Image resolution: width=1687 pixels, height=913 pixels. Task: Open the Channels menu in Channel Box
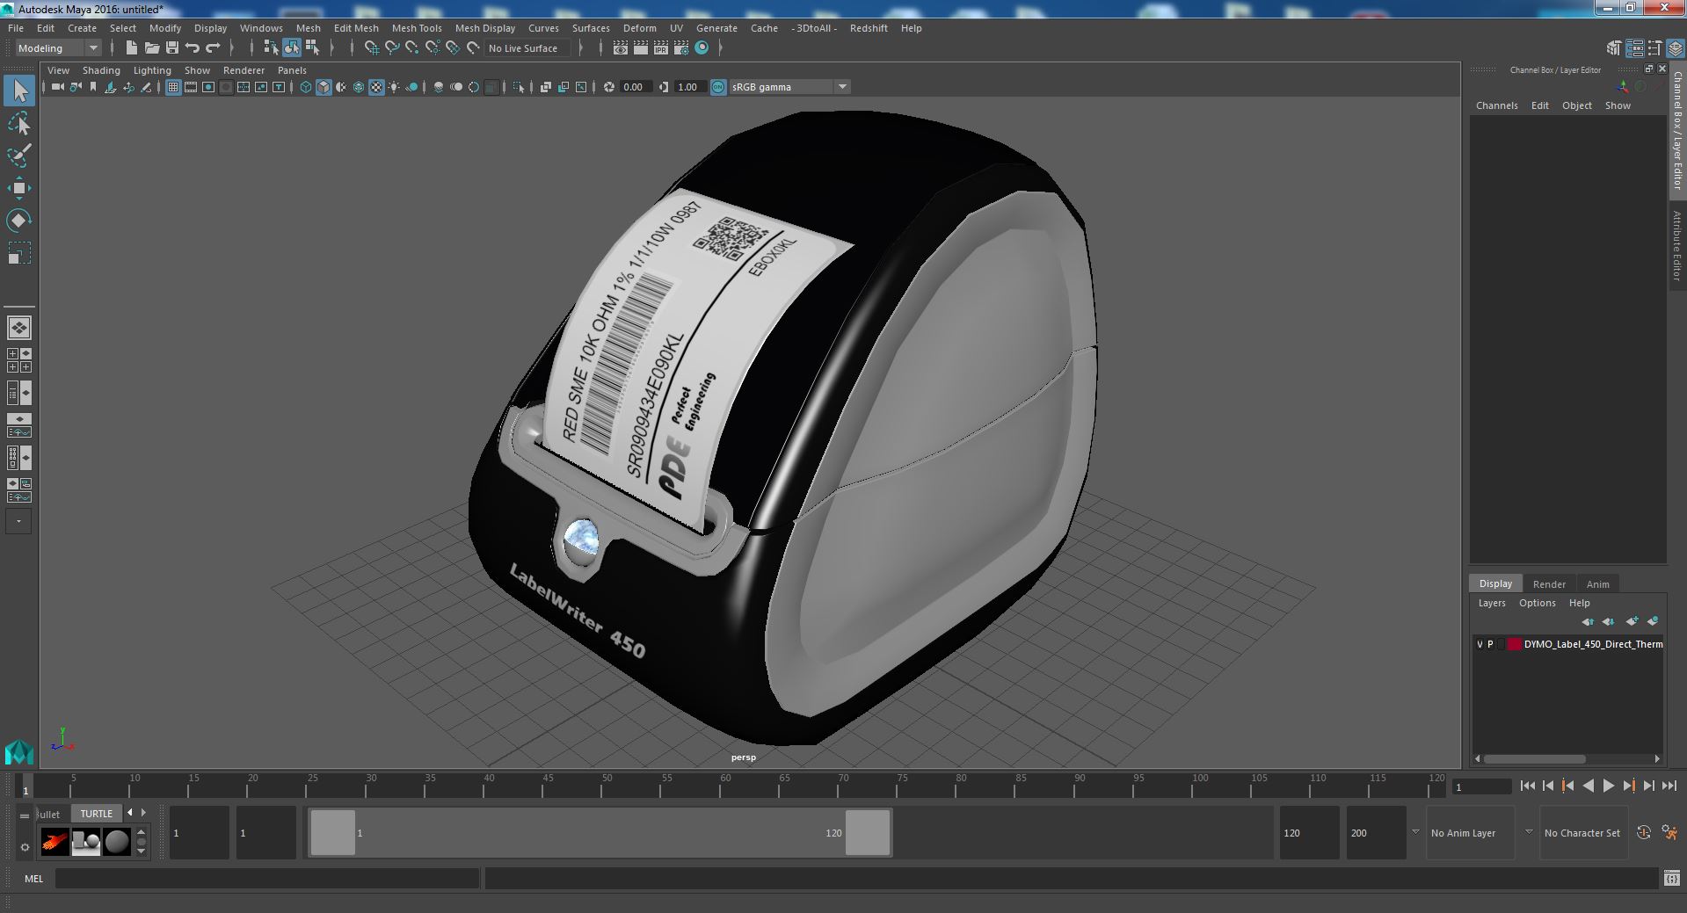tap(1496, 105)
